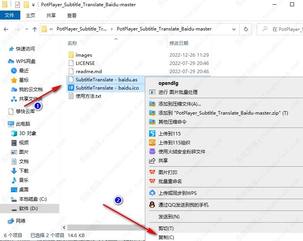Open 快速访问 in the navigation pane
303x241 pixels.
point(25,49)
